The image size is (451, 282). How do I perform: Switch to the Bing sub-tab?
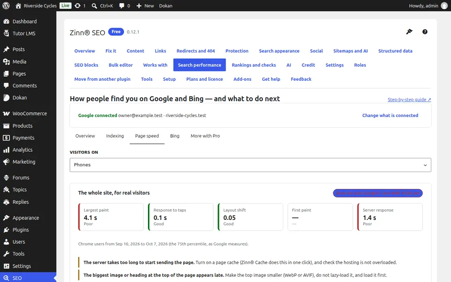175,136
